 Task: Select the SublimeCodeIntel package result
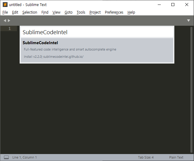coord(97,50)
